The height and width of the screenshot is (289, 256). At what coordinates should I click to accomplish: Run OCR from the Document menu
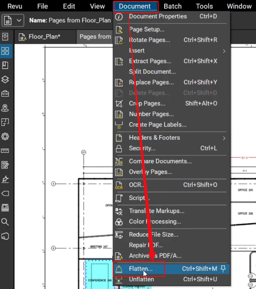[171, 185]
